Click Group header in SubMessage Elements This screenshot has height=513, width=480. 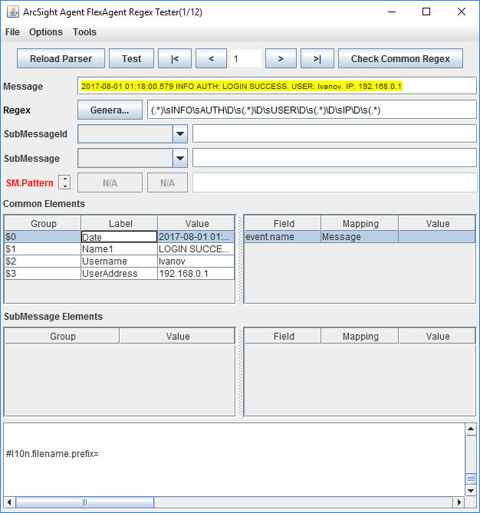(x=62, y=336)
